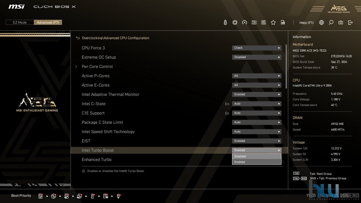Open the Package C State Limit dropdown
The image size is (361, 203).
[x=257, y=122]
